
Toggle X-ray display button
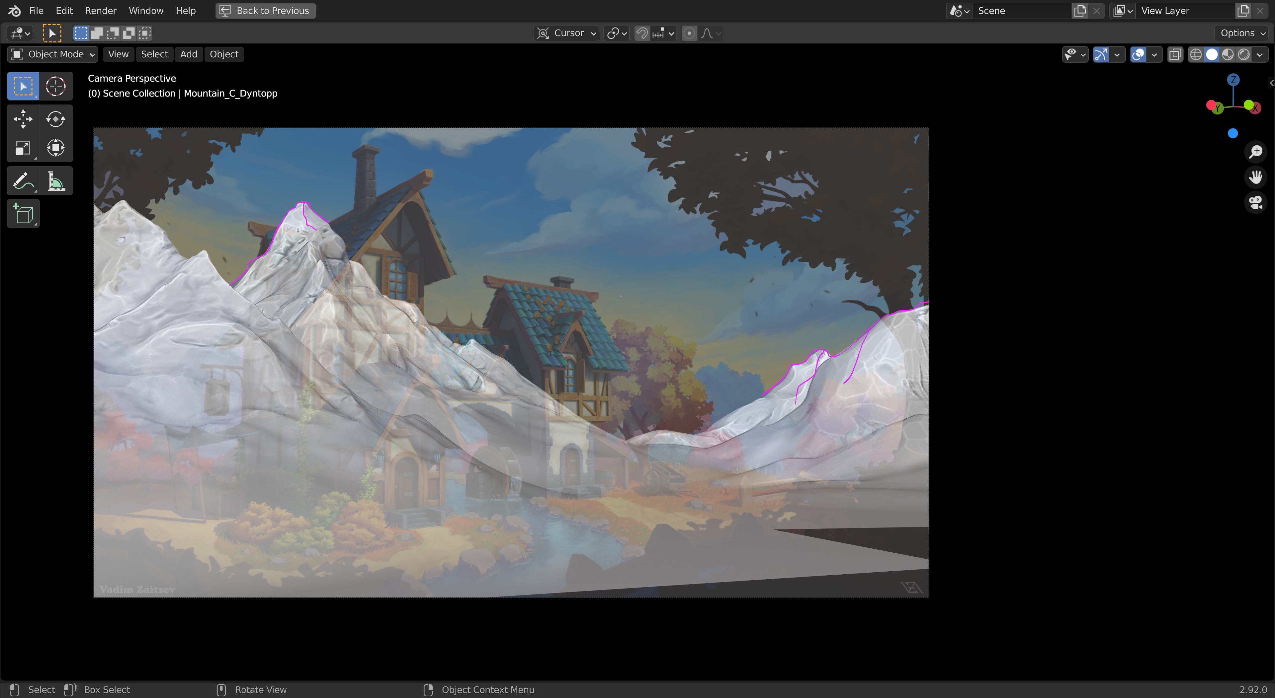(1175, 54)
